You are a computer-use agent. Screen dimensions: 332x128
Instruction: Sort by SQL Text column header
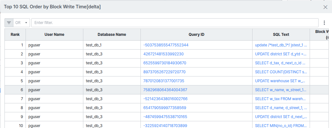pos(281,34)
